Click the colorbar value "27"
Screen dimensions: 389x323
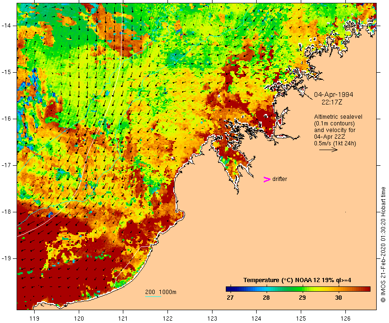(x=230, y=298)
